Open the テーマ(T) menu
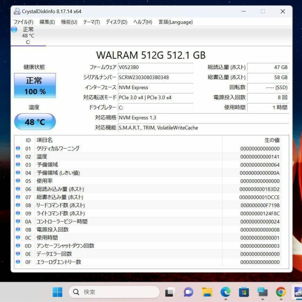The width and height of the screenshot is (302, 302). tap(91, 22)
